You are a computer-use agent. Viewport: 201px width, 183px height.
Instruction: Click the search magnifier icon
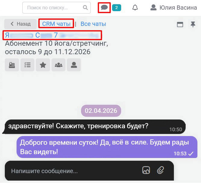pos(85,8)
